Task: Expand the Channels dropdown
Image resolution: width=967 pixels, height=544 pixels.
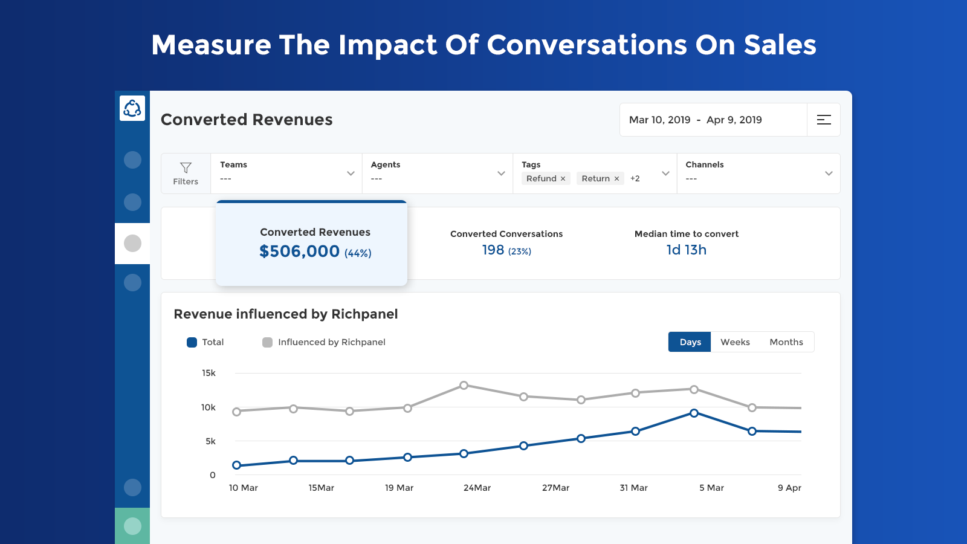Action: coord(758,173)
